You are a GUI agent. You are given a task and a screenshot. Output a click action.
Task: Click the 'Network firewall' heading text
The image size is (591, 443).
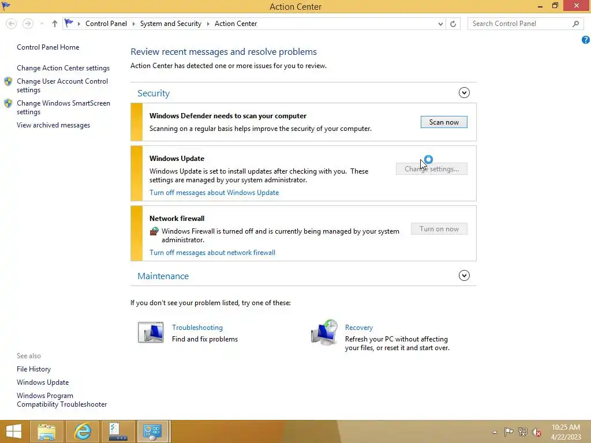coord(177,219)
